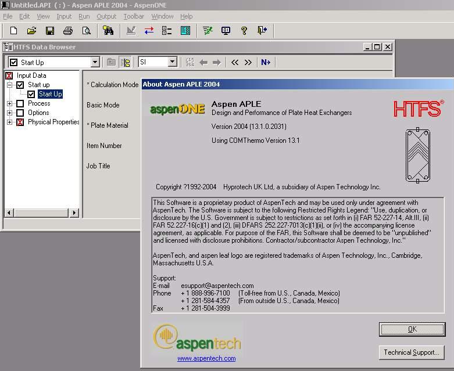Open the Input menu

[x=64, y=16]
